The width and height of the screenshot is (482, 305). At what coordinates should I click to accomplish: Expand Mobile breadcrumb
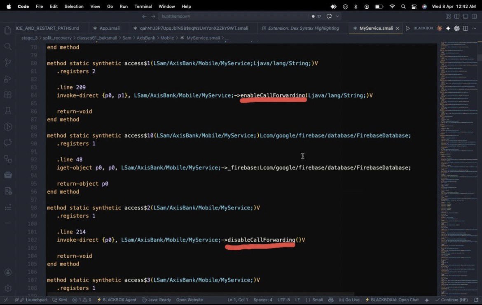coord(167,38)
